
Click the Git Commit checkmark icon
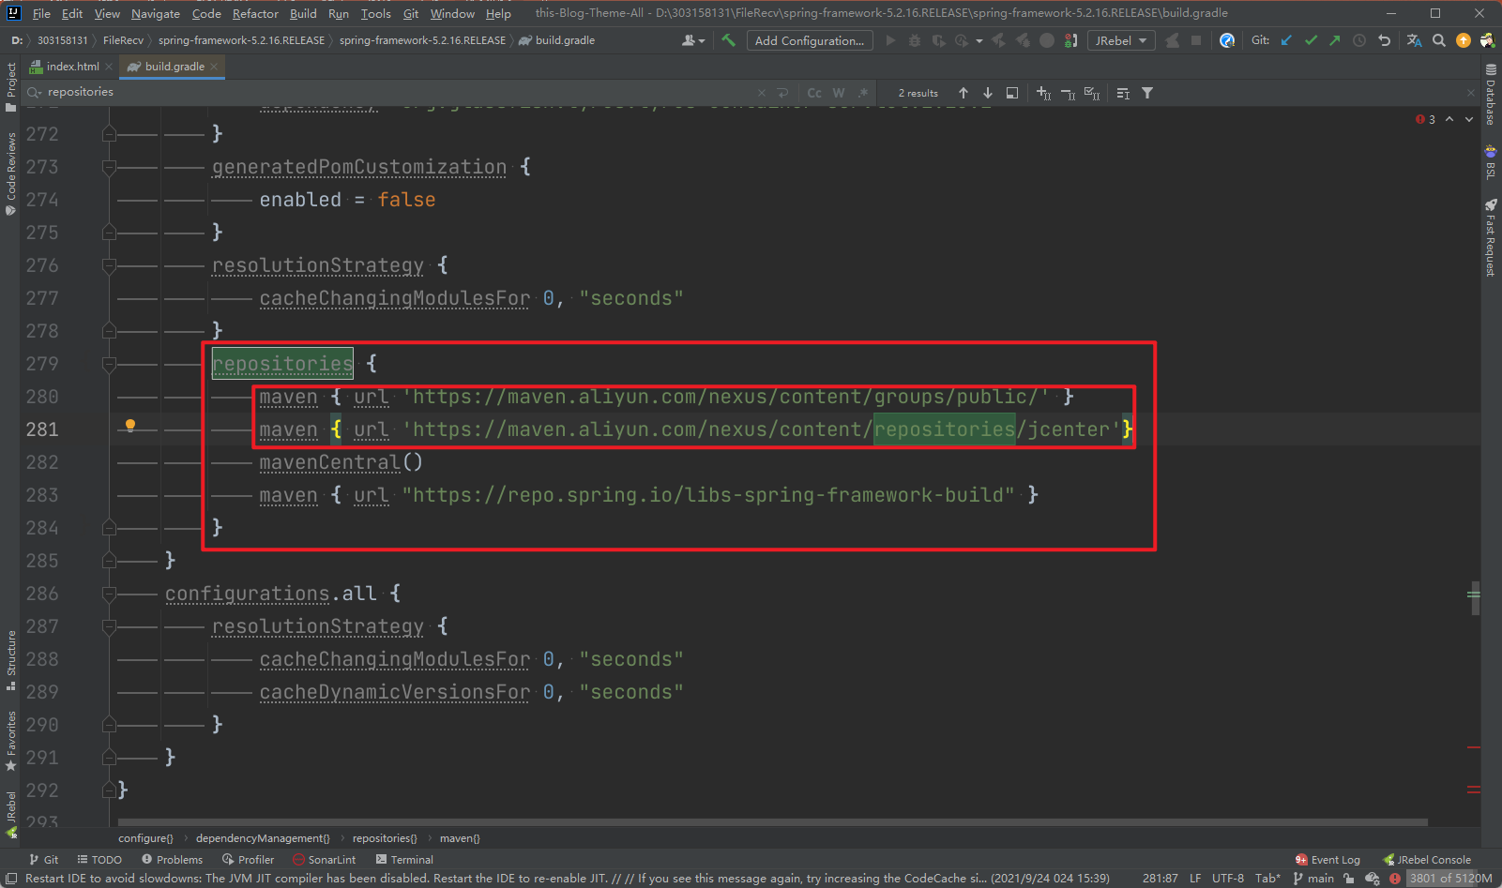(x=1311, y=40)
